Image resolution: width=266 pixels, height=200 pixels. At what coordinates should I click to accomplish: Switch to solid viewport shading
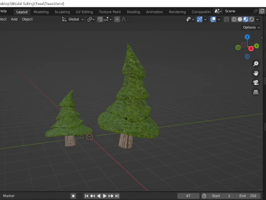(240, 19)
